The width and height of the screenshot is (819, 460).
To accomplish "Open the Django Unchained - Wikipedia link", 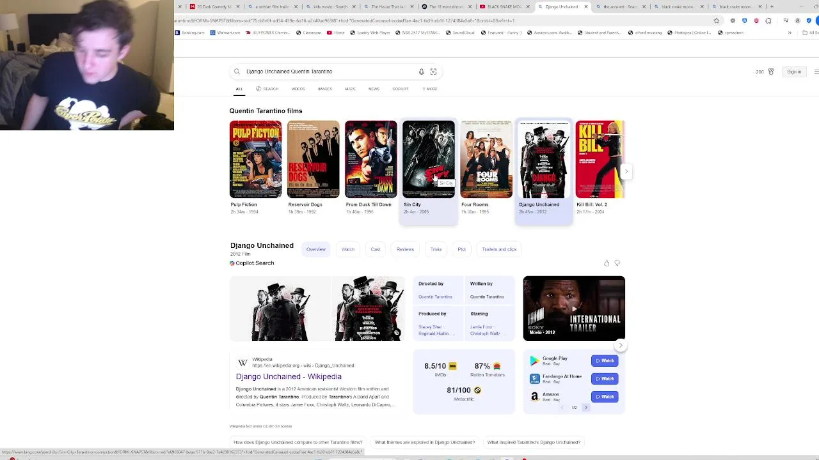I will (x=289, y=376).
